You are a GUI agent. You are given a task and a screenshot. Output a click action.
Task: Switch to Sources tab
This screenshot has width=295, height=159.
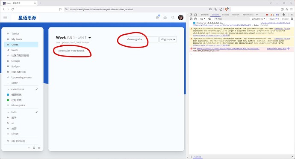(x=225, y=15)
